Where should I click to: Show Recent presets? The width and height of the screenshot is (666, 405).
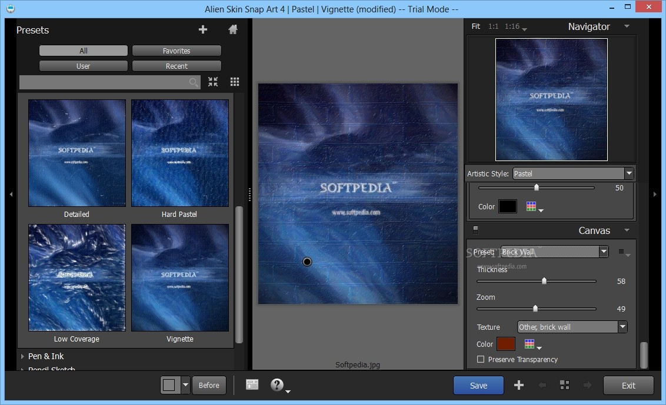coord(177,66)
